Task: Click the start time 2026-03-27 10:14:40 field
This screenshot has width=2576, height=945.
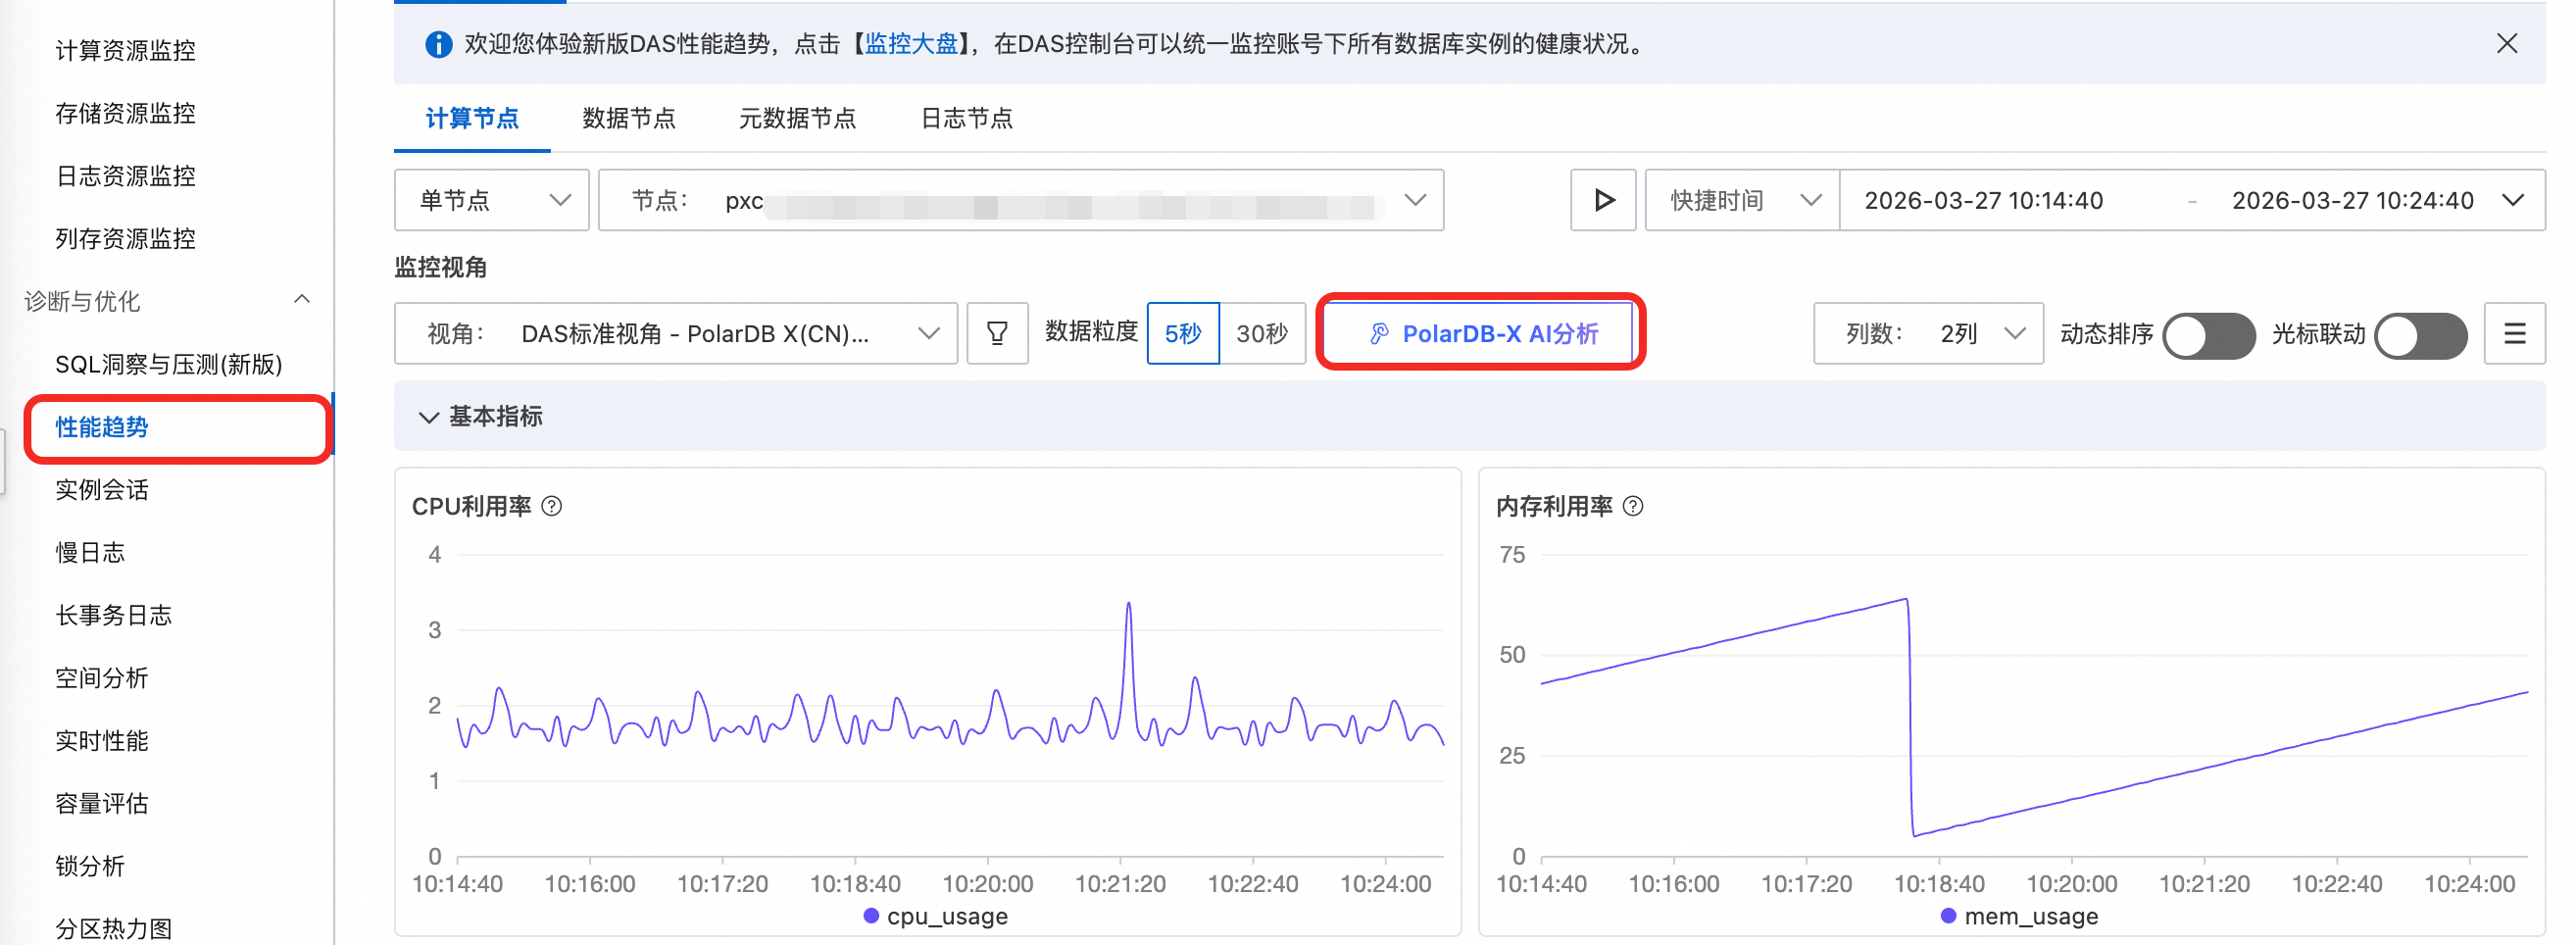Action: click(x=1984, y=200)
